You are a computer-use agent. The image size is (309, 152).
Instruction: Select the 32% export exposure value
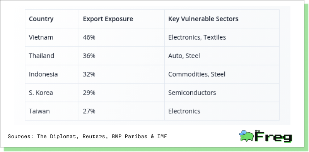click(x=89, y=74)
